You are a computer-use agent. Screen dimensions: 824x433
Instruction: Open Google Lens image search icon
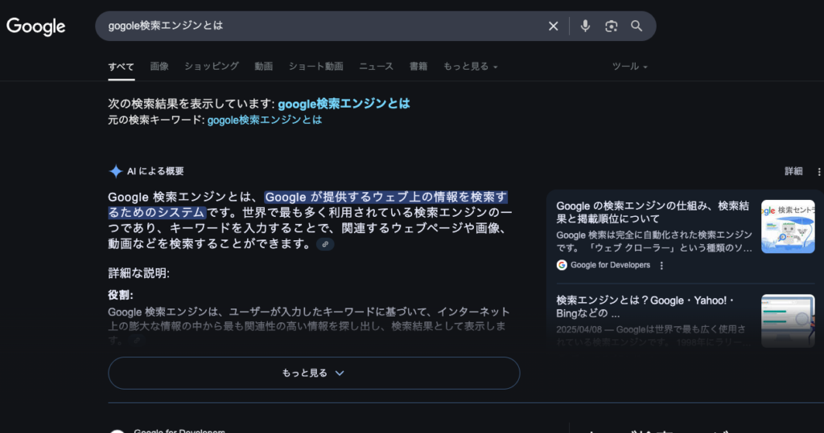coord(611,27)
